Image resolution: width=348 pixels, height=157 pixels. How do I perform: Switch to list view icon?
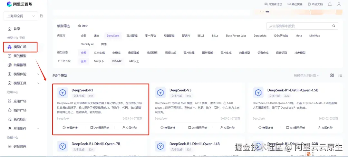(x=340, y=75)
